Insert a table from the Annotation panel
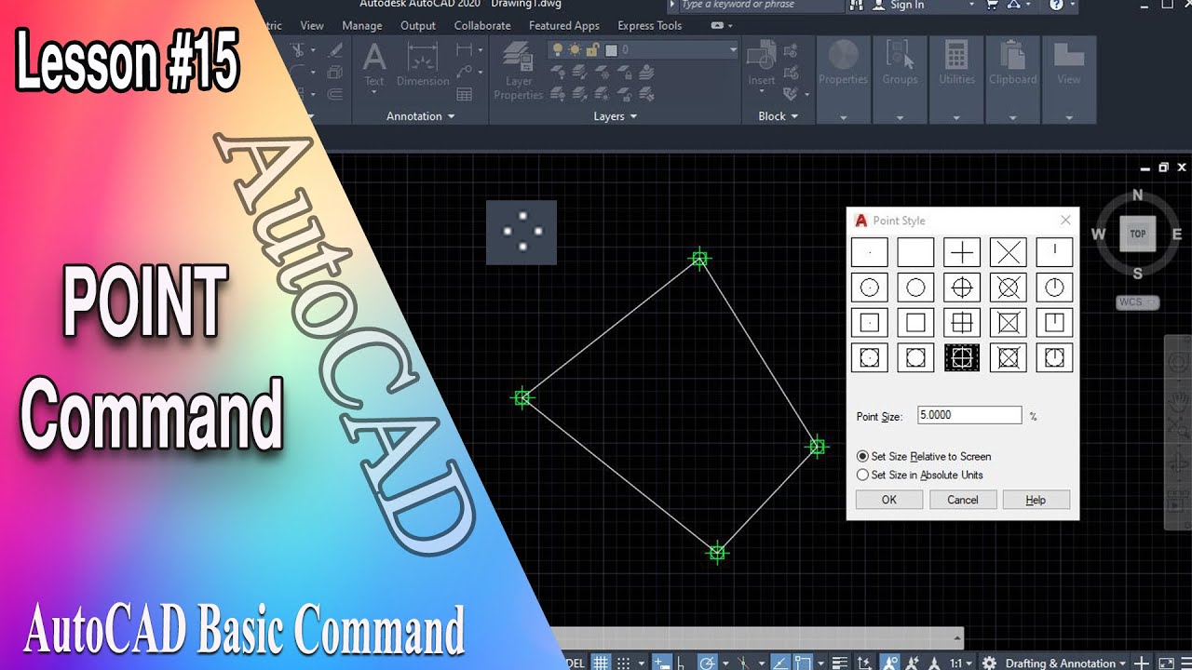 (464, 94)
